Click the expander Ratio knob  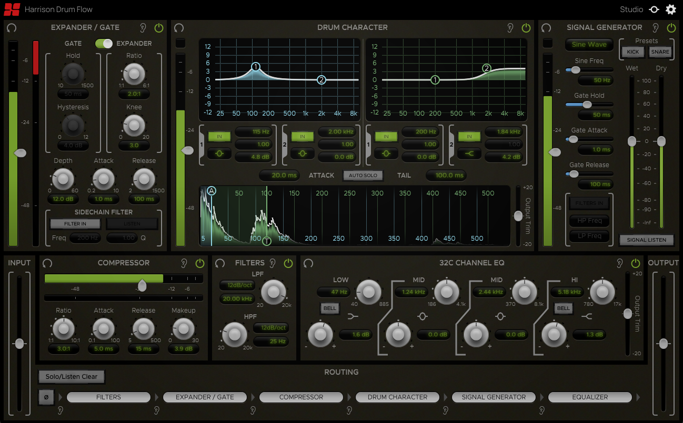point(134,74)
